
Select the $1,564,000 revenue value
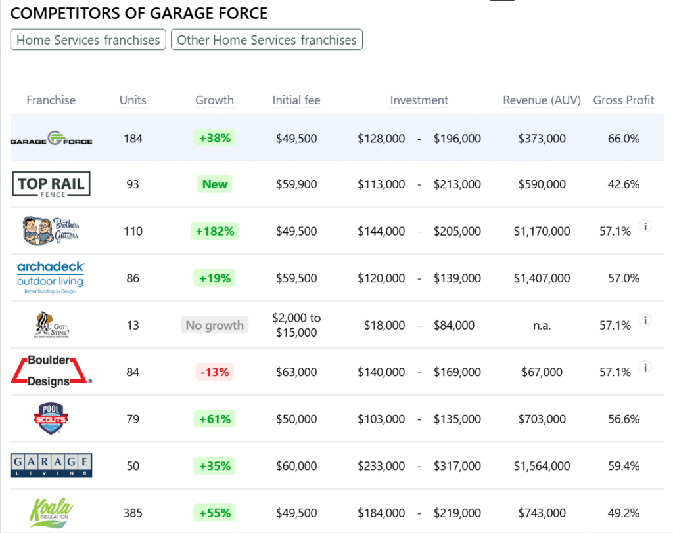click(x=542, y=465)
